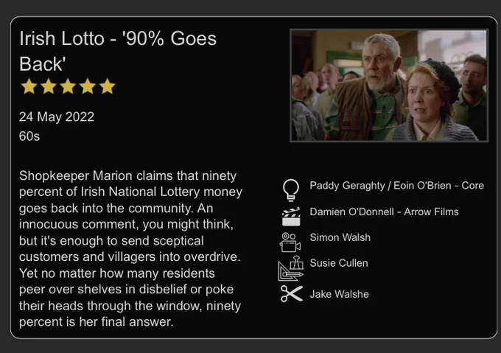Click the Simon Walsh credit name
501x353 pixels.
pyautogui.click(x=340, y=237)
